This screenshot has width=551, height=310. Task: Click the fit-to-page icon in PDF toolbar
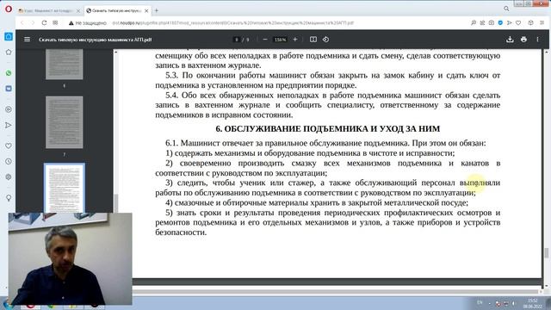[313, 40]
